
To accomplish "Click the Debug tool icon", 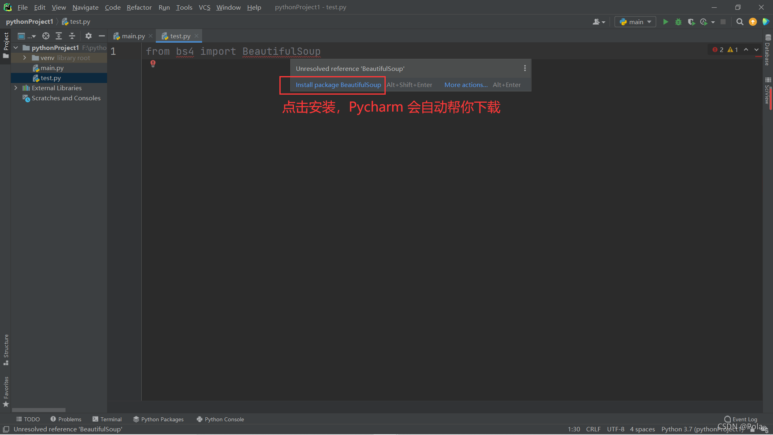I will (678, 22).
